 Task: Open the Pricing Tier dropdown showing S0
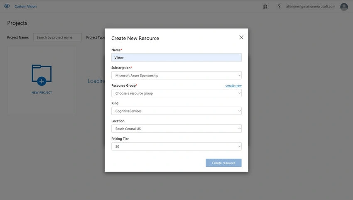[176, 146]
